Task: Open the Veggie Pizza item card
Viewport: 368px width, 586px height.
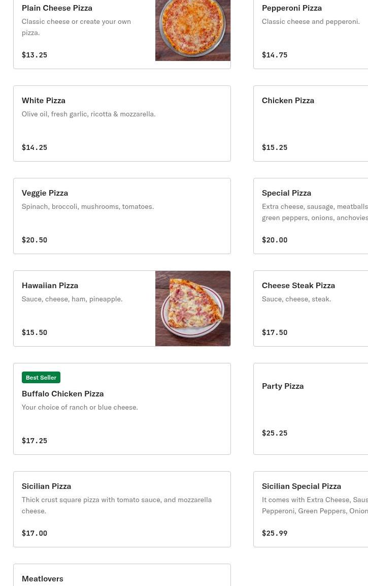Action: pos(122,216)
